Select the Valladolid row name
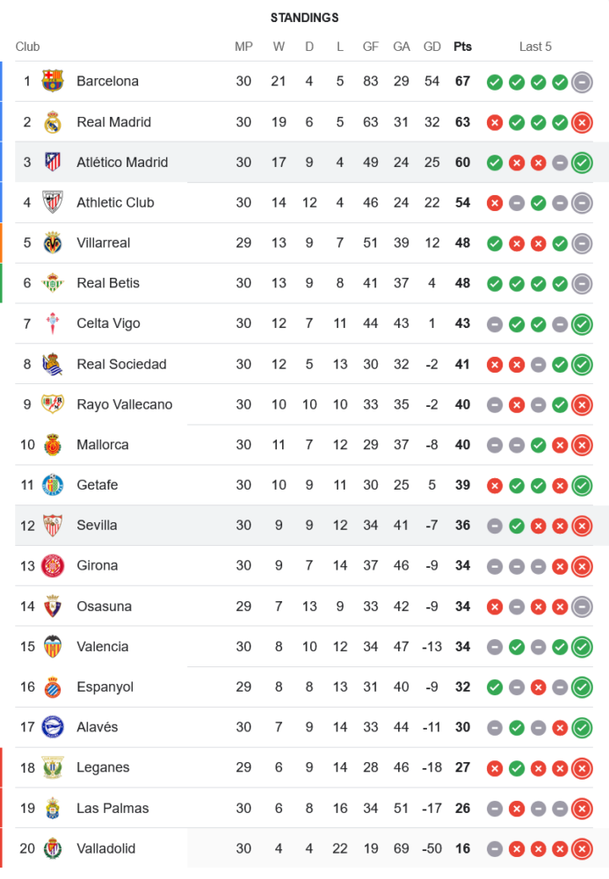This screenshot has height=879, width=609. coord(105,849)
